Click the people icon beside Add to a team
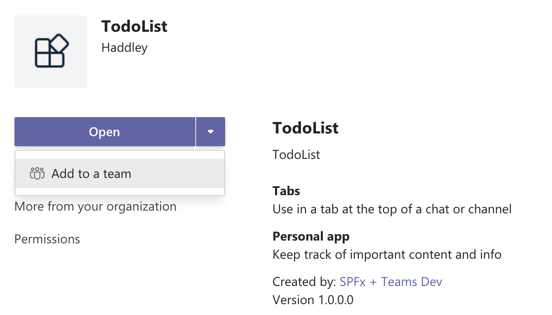 pyautogui.click(x=37, y=173)
